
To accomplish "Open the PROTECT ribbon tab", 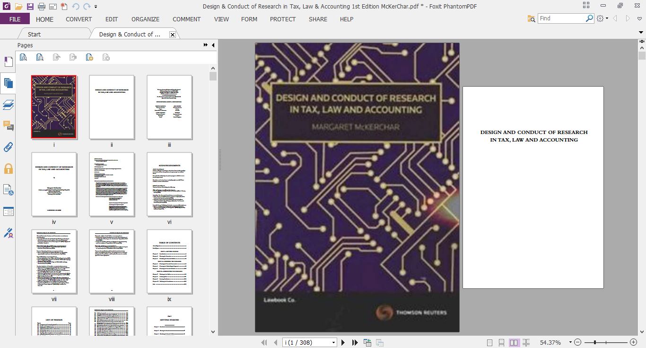I will click(x=283, y=19).
